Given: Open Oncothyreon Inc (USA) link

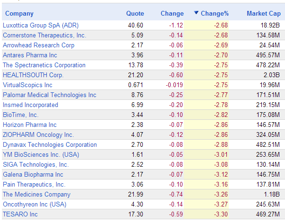Looking at the screenshot, I should click(35, 204).
